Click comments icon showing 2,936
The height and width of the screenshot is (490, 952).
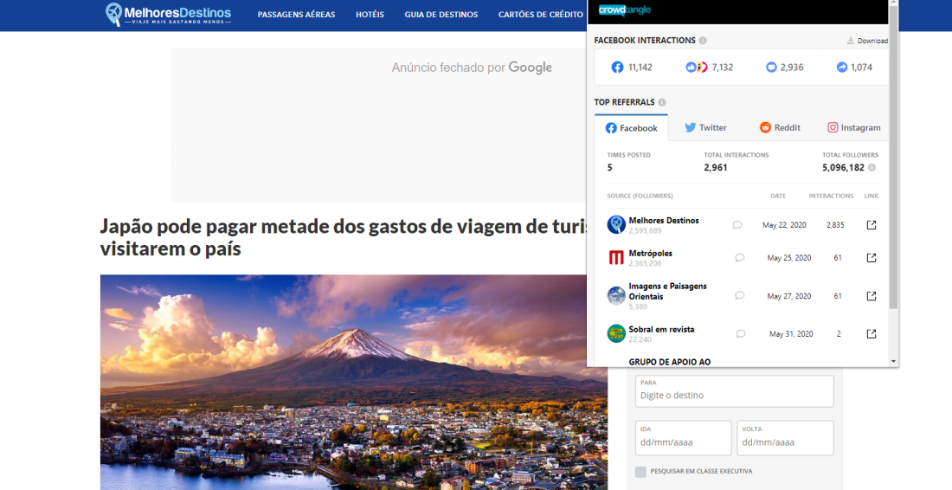(771, 68)
